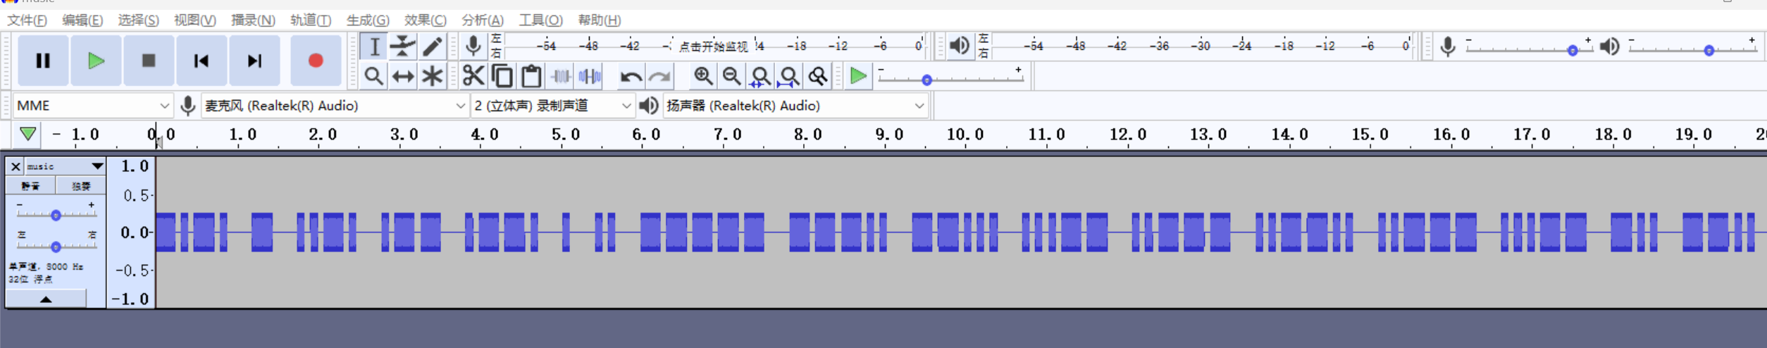Toggle the Pause button
1767x348 pixels.
point(43,61)
